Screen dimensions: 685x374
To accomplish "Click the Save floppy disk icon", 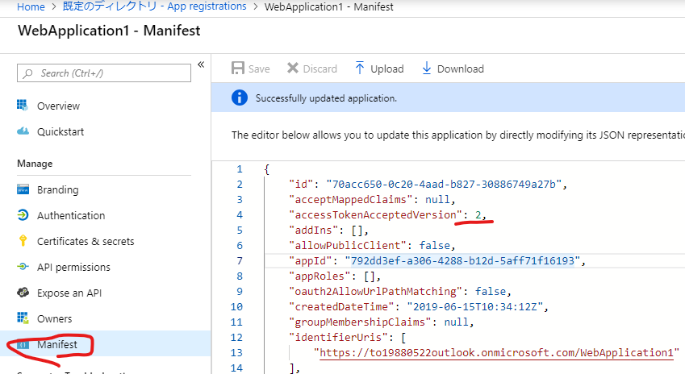I will (238, 68).
